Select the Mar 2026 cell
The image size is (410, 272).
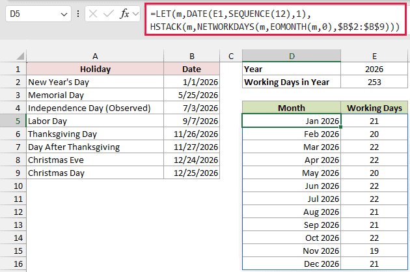(292, 147)
